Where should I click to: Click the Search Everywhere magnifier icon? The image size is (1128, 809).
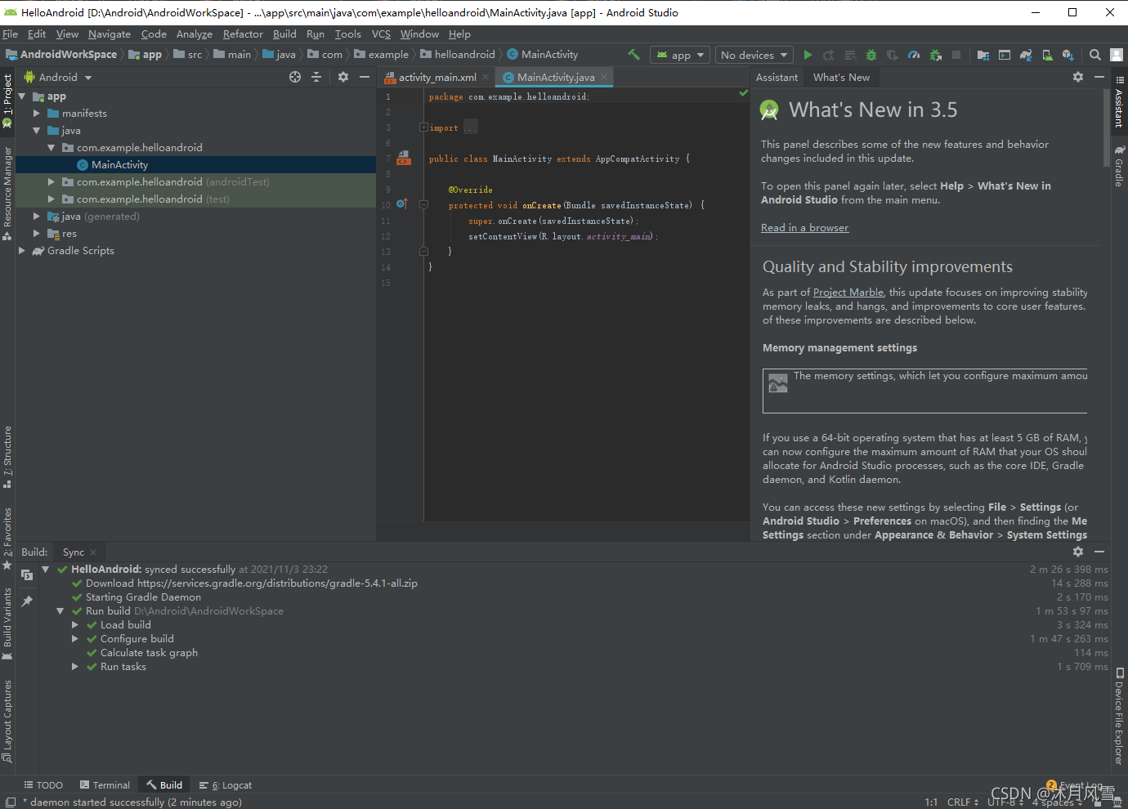click(x=1095, y=55)
